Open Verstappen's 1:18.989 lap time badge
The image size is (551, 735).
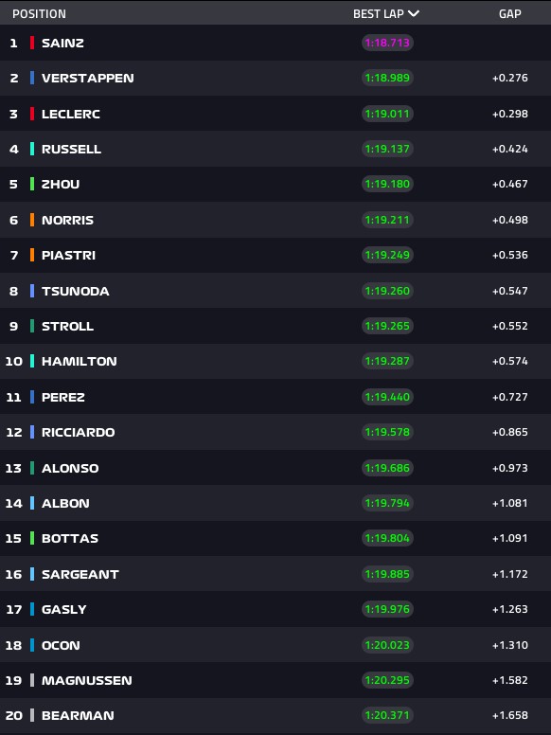387,78
